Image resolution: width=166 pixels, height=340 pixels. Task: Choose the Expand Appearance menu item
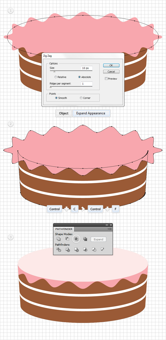coord(91,113)
